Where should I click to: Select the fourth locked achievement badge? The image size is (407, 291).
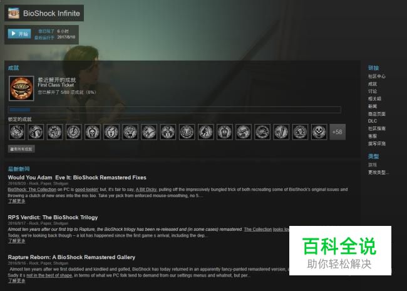point(73,132)
